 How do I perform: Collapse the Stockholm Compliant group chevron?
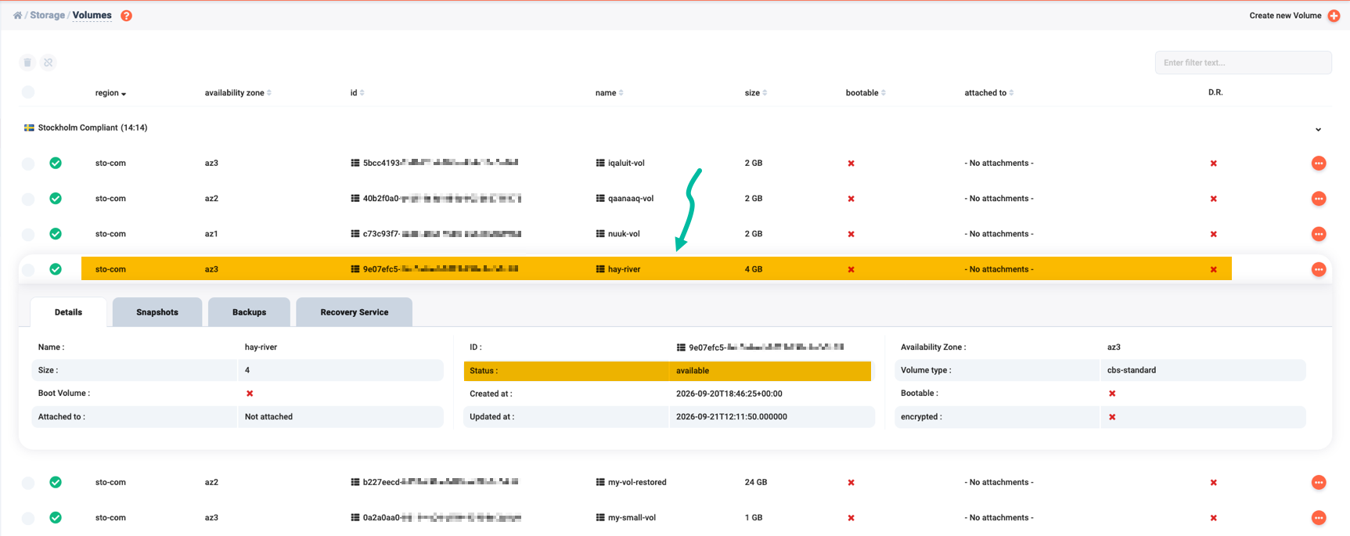coord(1318,129)
